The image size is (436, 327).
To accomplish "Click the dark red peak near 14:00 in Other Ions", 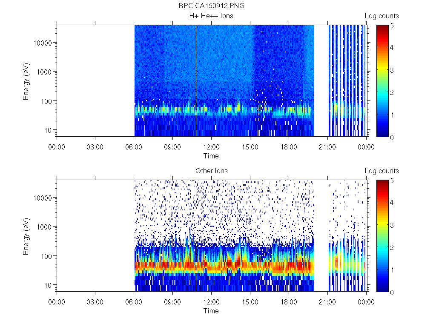I will [x=238, y=263].
